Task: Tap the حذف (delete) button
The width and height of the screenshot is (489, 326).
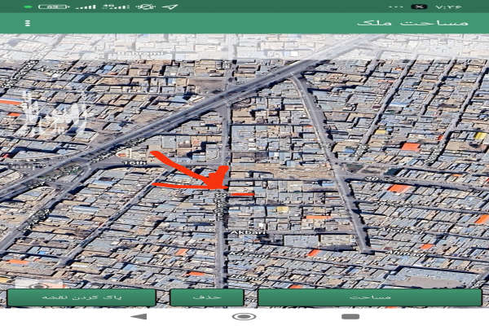Action: 207,297
